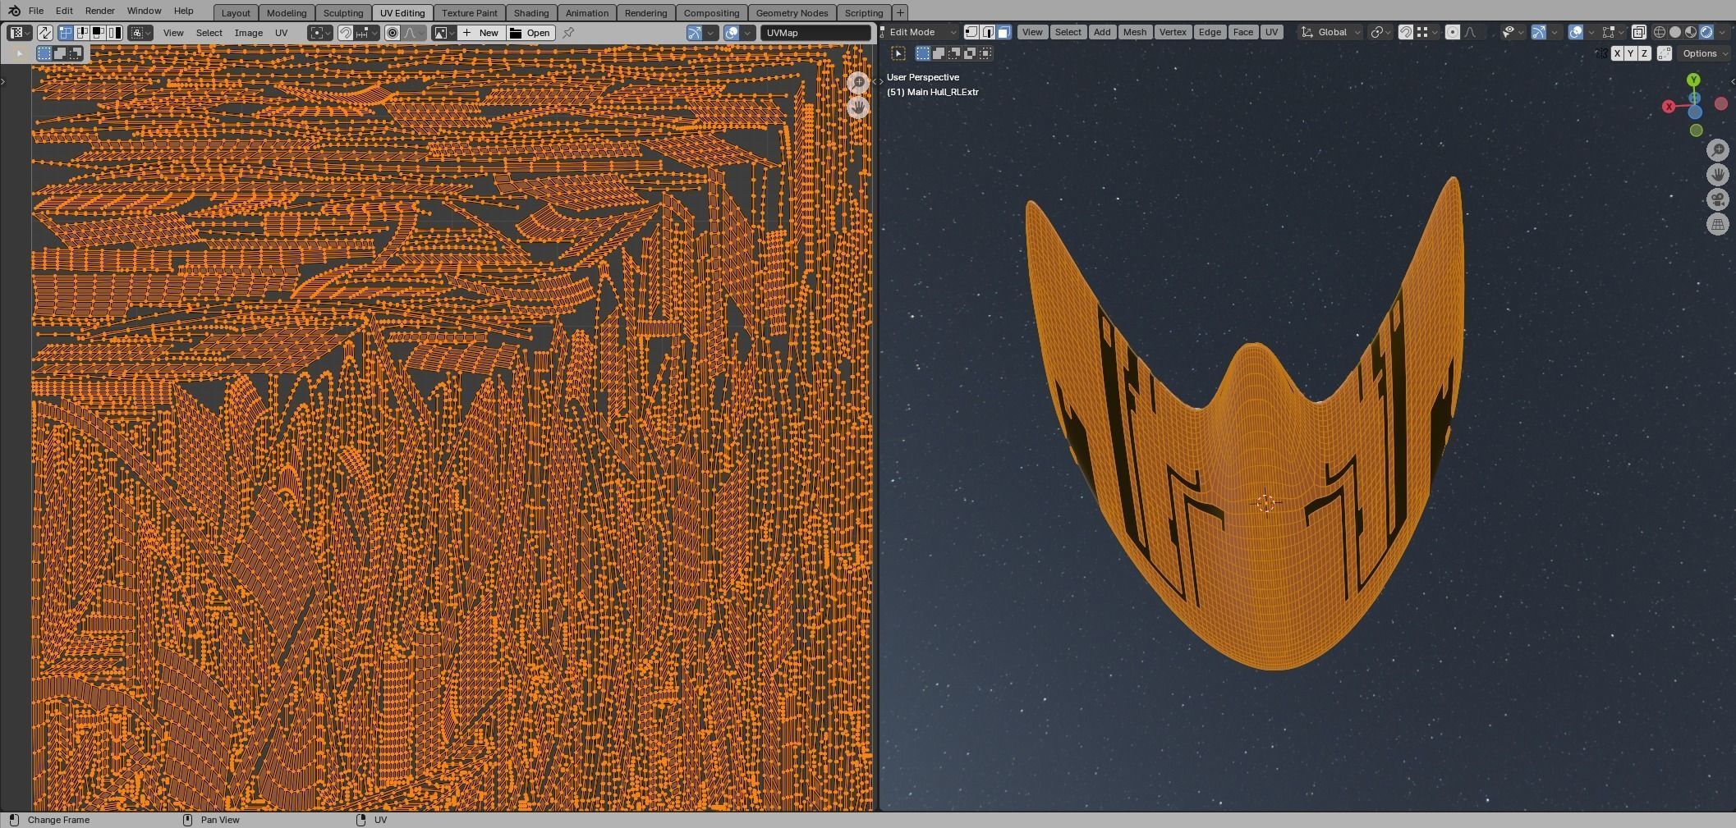
Task: Select UV edge selection mode
Action: [82, 33]
